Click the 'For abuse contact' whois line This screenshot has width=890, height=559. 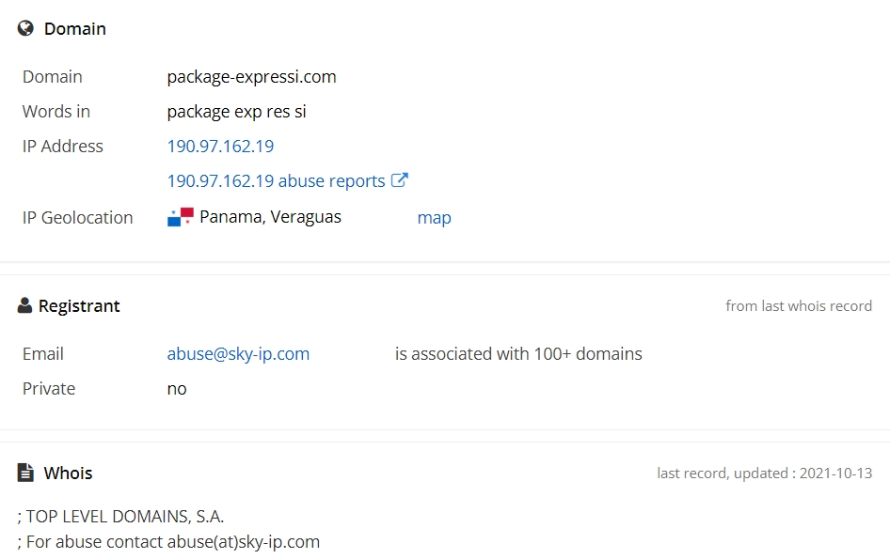point(168,542)
